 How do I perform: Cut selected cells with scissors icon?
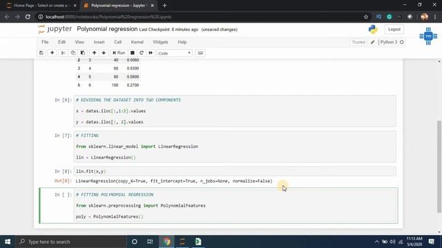pos(63,53)
